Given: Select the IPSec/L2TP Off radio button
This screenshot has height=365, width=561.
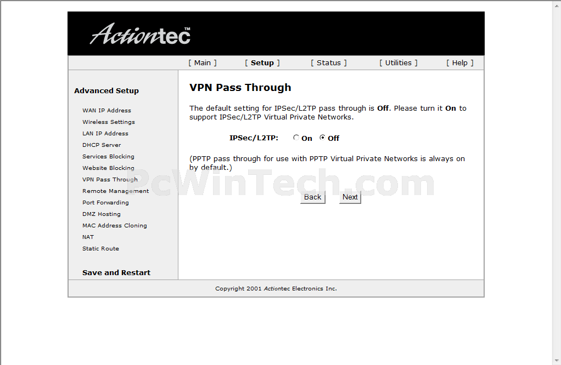Looking at the screenshot, I should [x=322, y=138].
